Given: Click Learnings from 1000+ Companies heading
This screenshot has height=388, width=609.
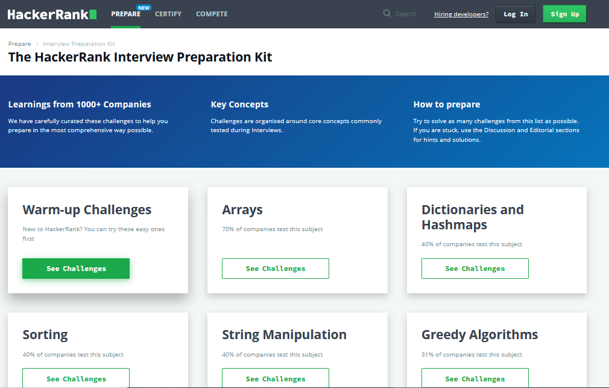Looking at the screenshot, I should coord(80,104).
